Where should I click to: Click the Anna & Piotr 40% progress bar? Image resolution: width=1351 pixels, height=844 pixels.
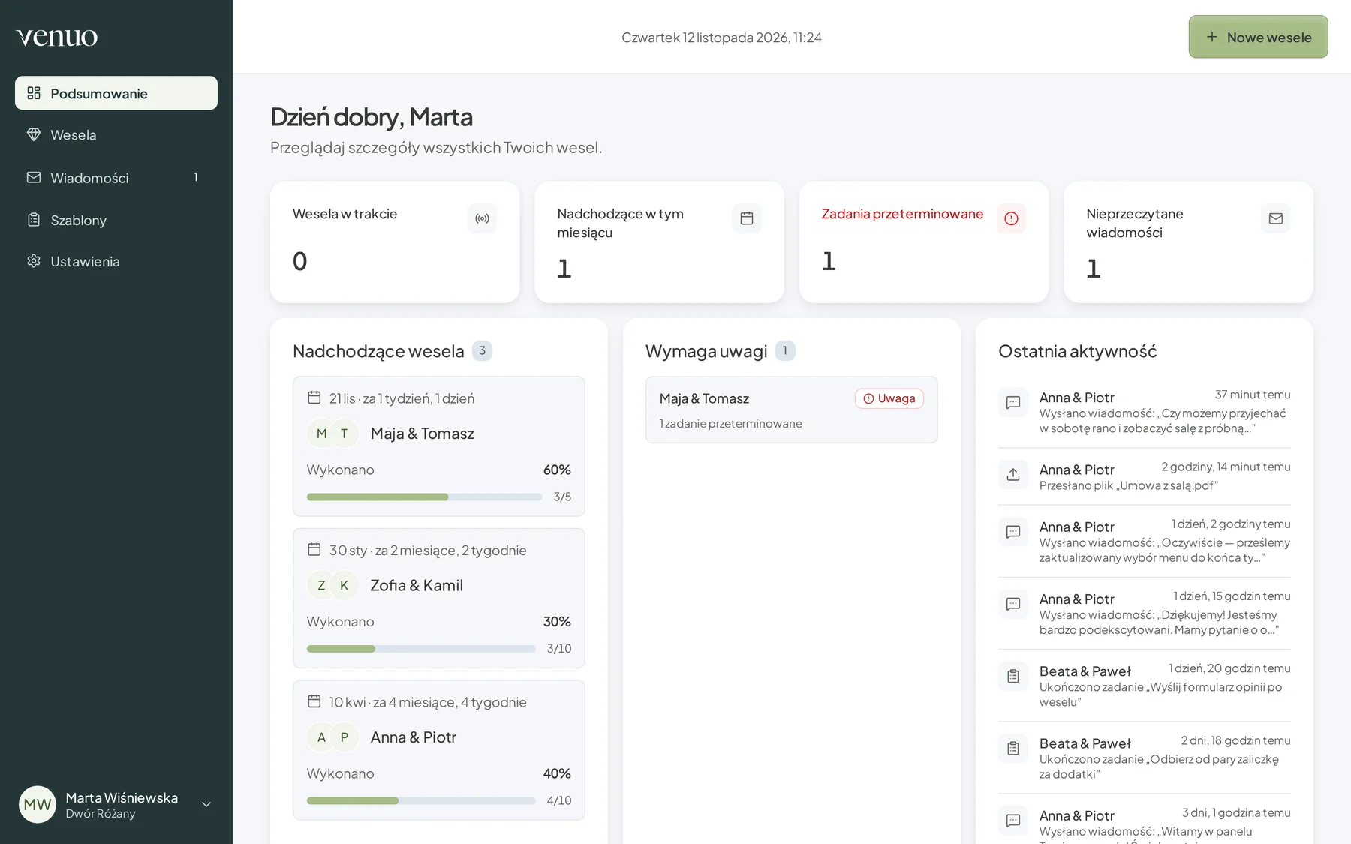pyautogui.click(x=421, y=800)
